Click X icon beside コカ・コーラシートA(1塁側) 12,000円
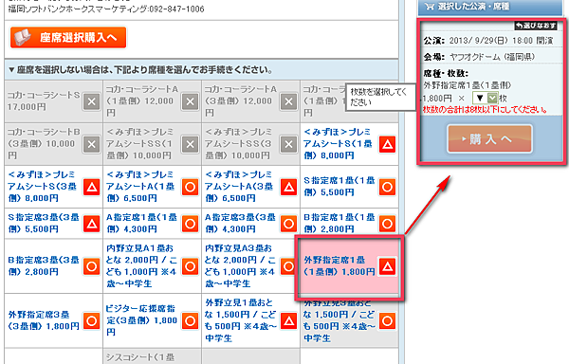 pos(191,101)
